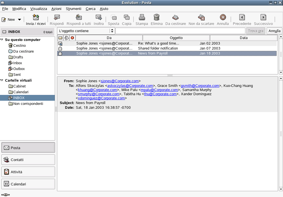The width and height of the screenshot is (283, 197).
Task: Toggle sorting by the message status column
Action: tap(60, 38)
